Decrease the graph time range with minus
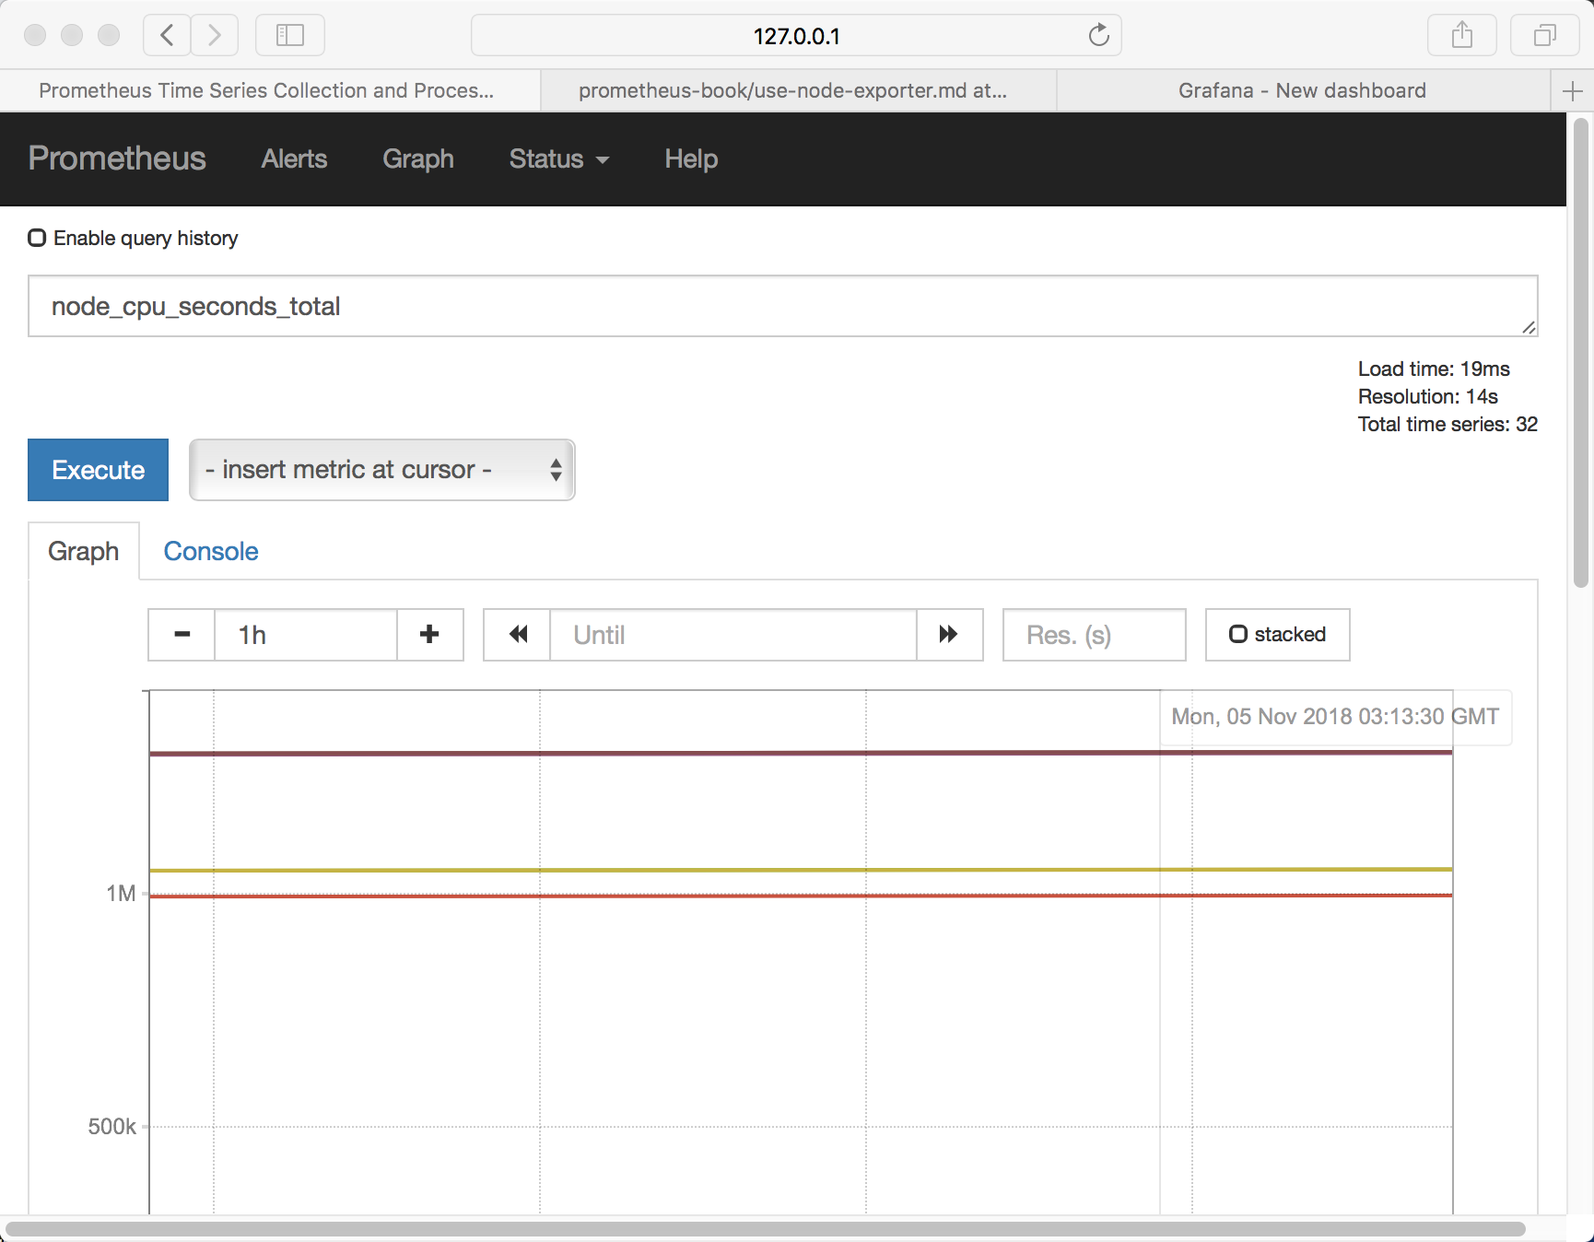1594x1242 pixels. pos(182,635)
